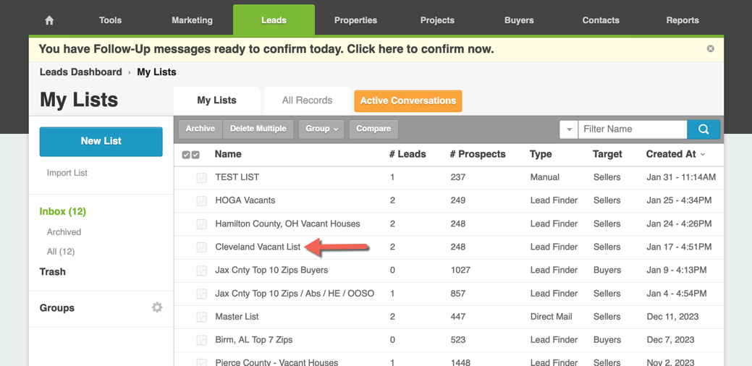Open the Properties navigation tab
752x366 pixels.
[355, 20]
